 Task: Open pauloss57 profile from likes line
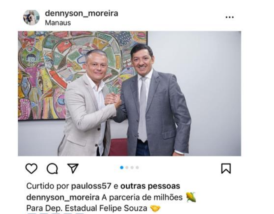pos(91,186)
